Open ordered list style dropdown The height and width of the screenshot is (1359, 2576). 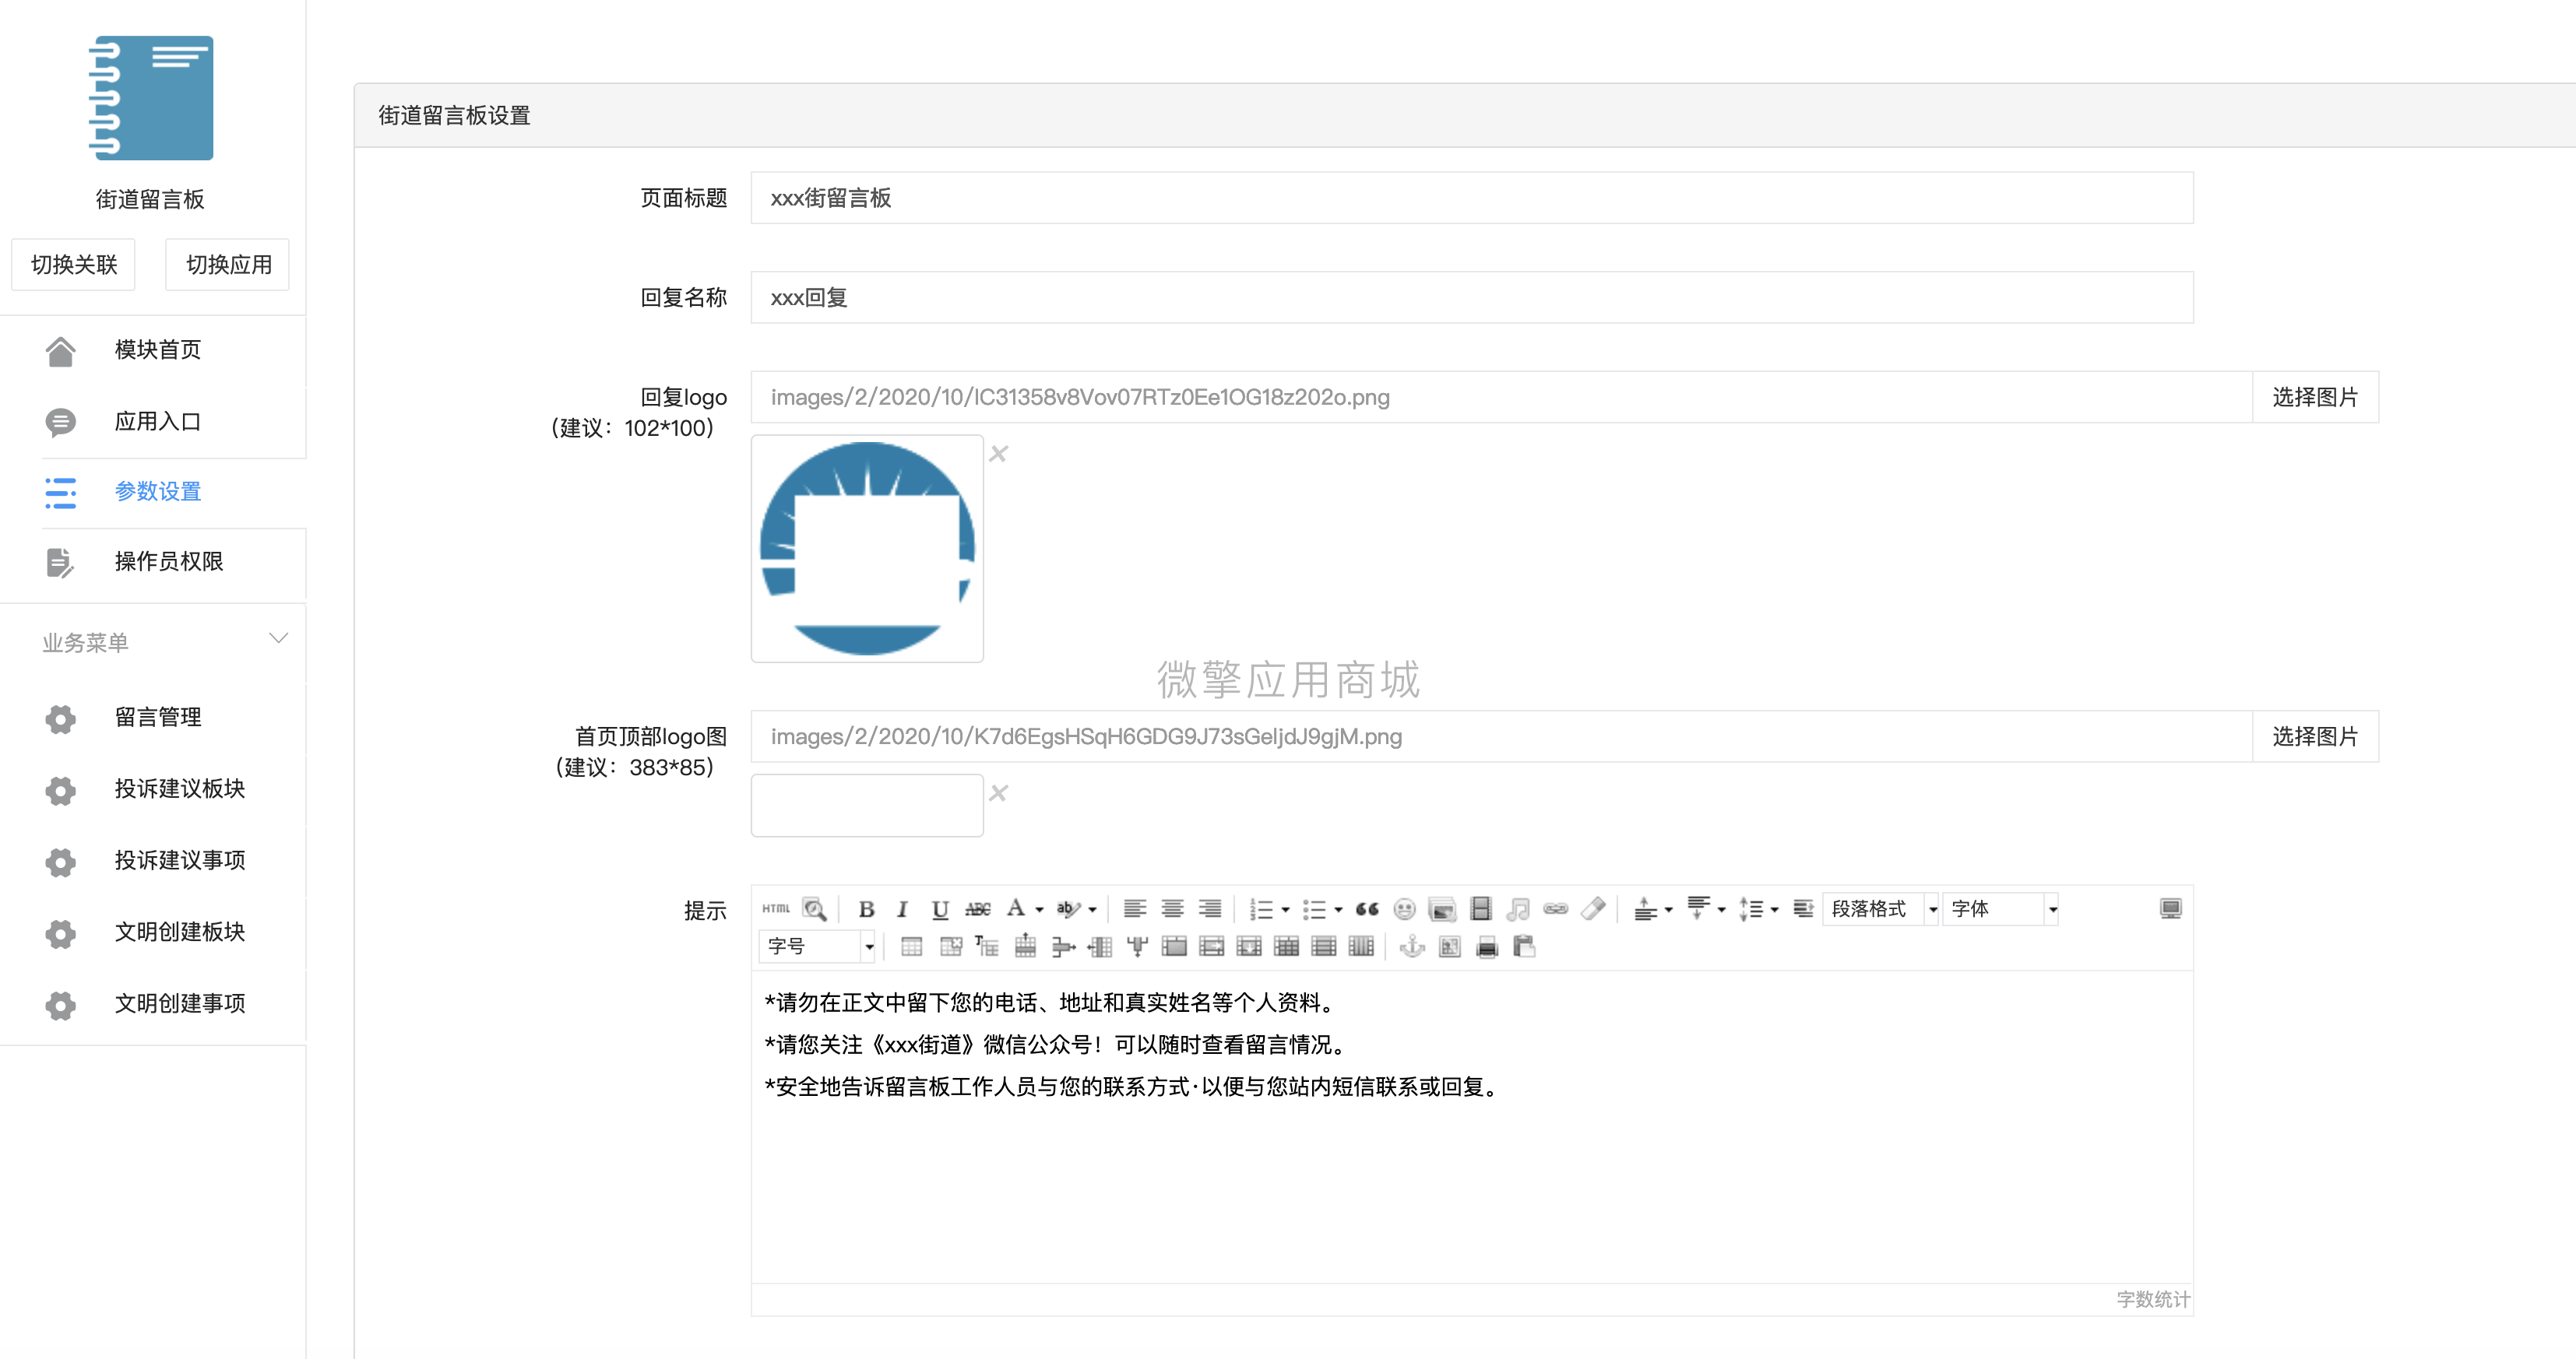[x=1286, y=909]
